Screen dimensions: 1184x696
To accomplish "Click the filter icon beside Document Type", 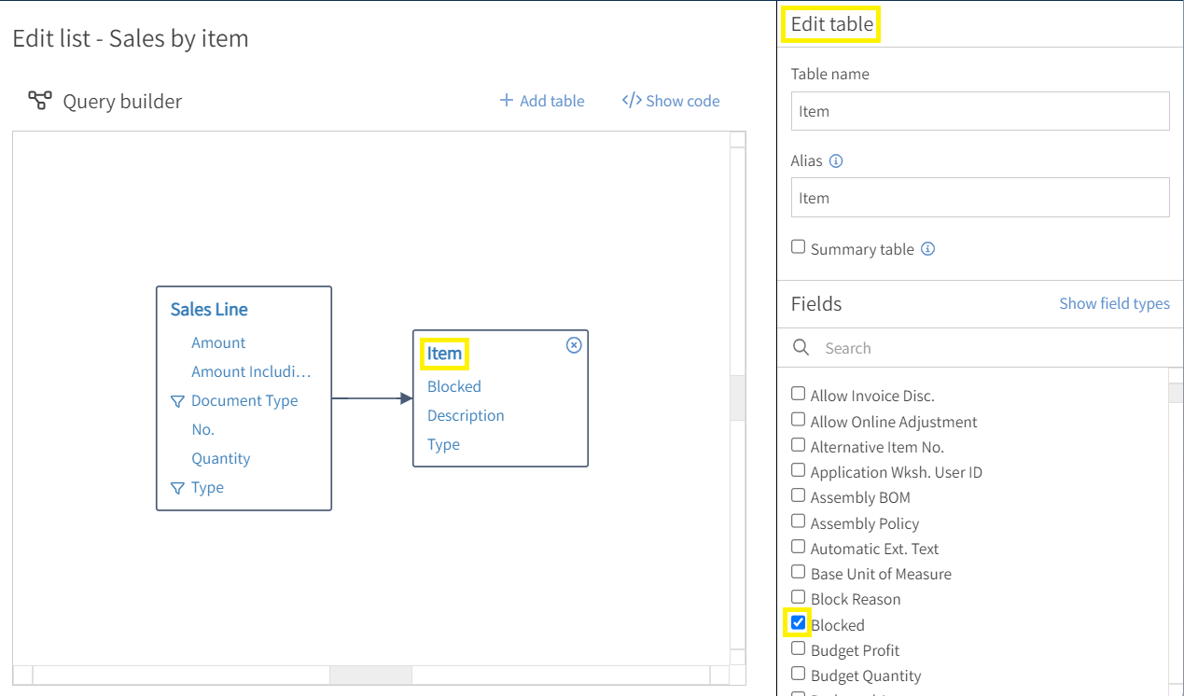I will tap(177, 400).
